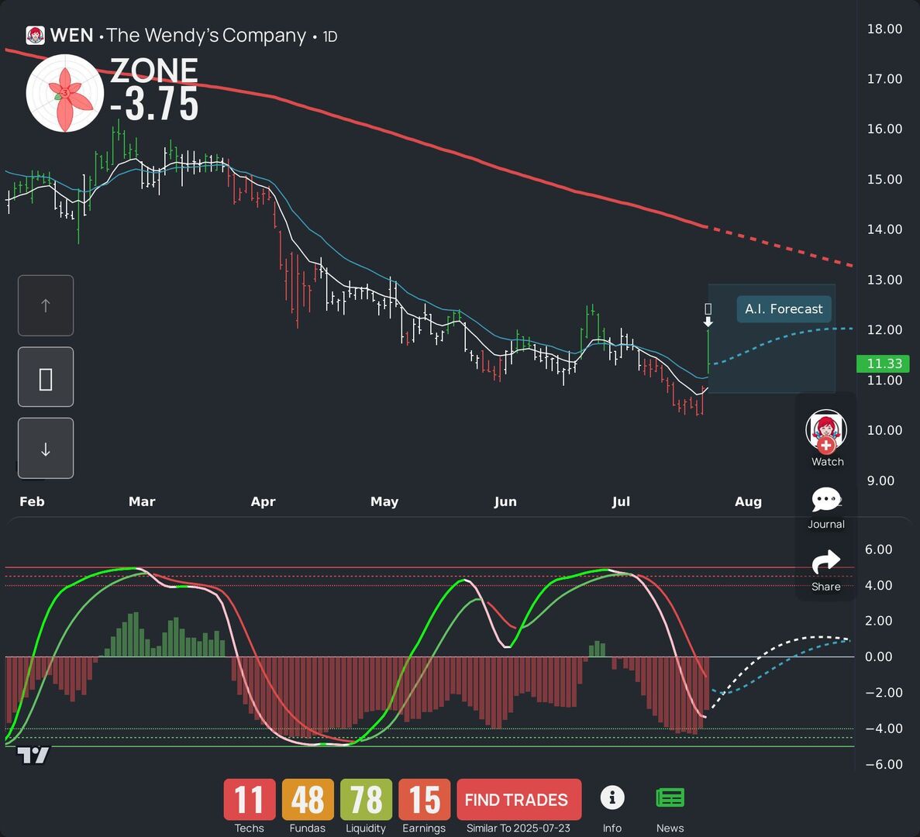920x837 pixels.
Task: Open the Info circle icon
Action: tap(612, 797)
